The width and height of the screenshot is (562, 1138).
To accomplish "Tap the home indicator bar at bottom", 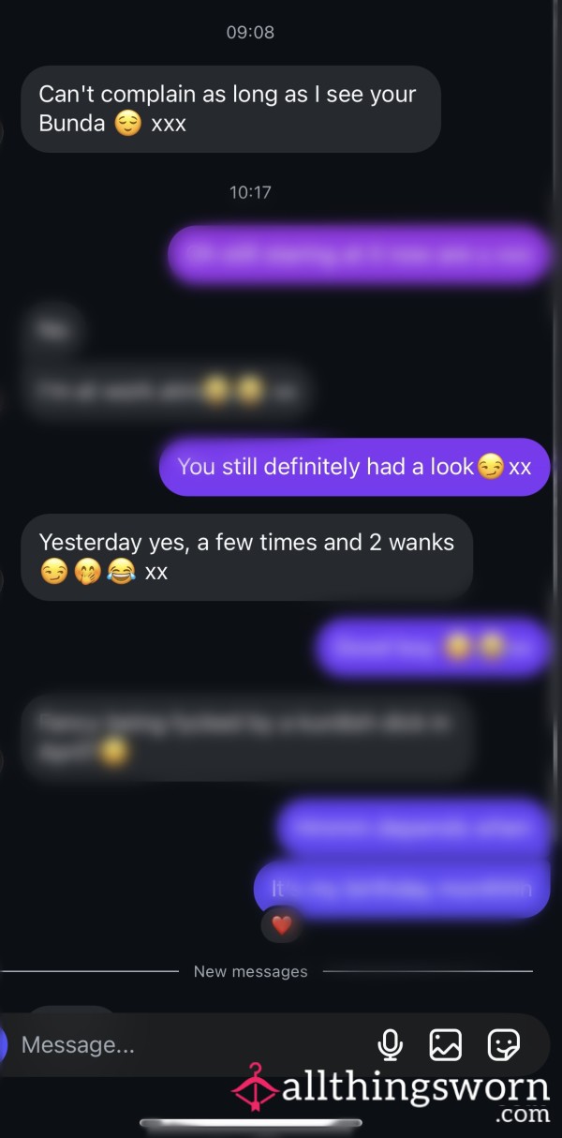I will coord(250,1123).
